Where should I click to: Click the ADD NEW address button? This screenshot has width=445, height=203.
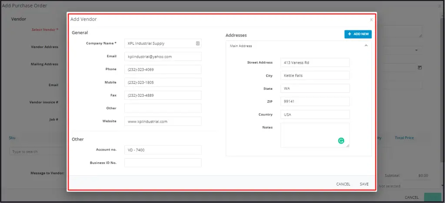358,34
